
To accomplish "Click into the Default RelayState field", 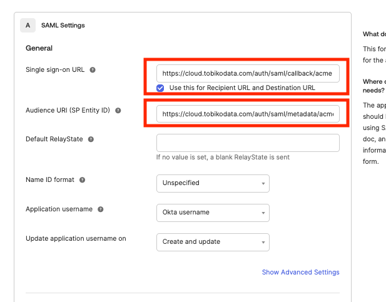I will [248, 143].
